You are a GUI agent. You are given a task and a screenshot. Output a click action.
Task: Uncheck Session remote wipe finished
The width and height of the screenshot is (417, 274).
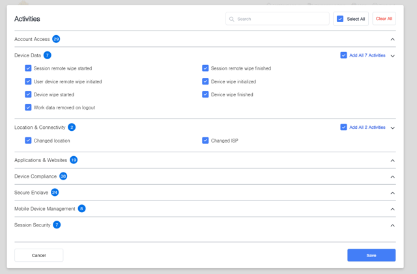(x=205, y=68)
